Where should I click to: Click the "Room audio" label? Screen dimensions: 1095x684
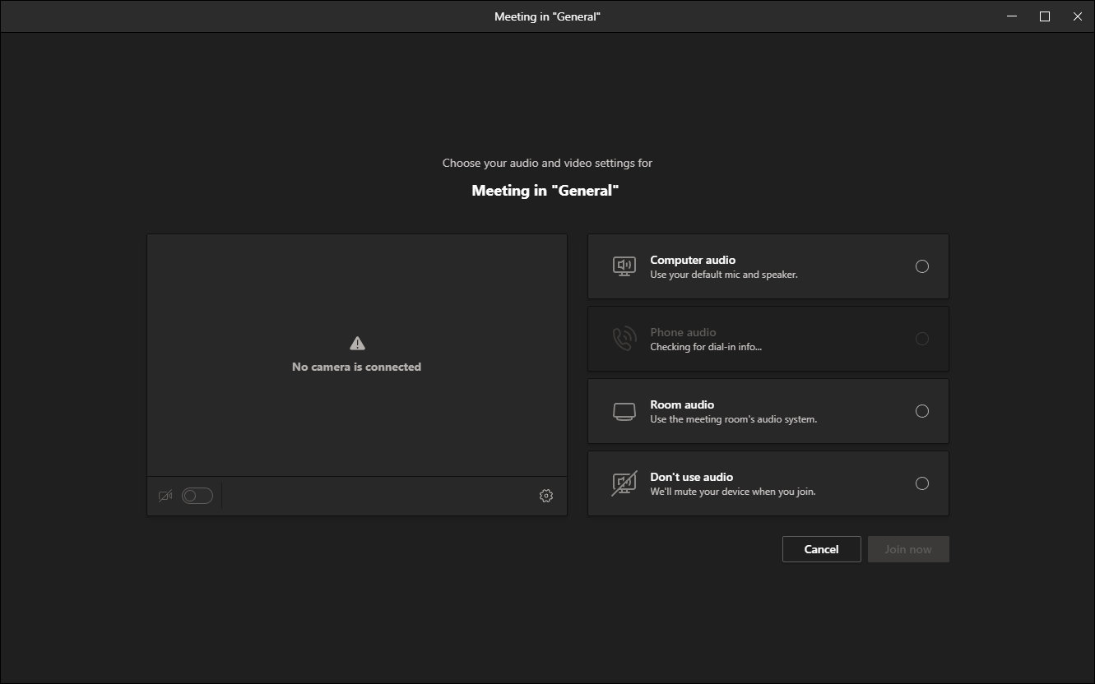click(x=682, y=404)
